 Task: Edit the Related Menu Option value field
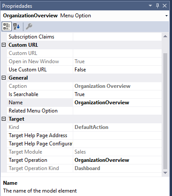pyautogui.click(x=117, y=111)
